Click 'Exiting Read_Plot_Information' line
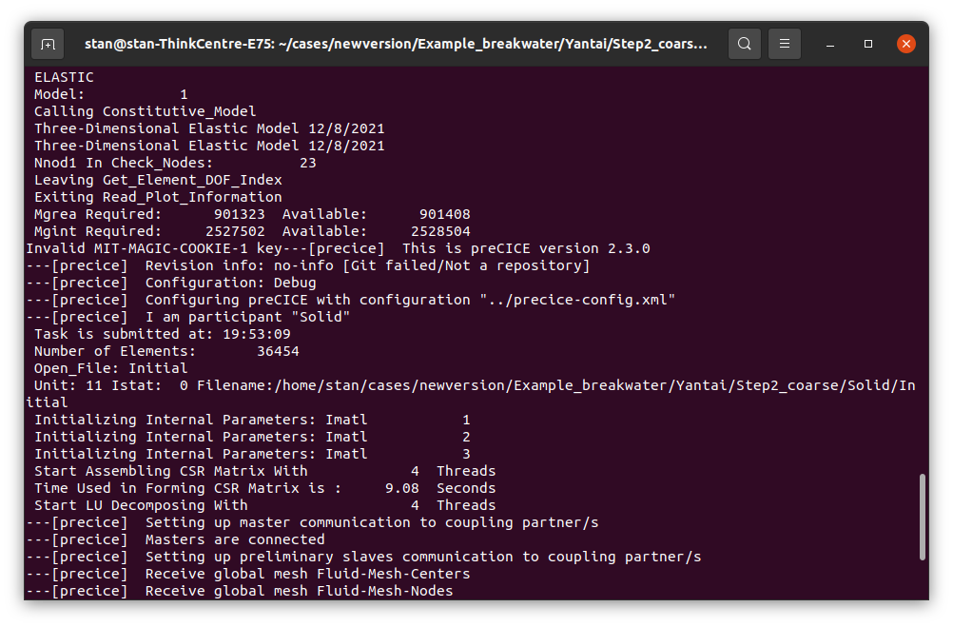 tap(158, 197)
